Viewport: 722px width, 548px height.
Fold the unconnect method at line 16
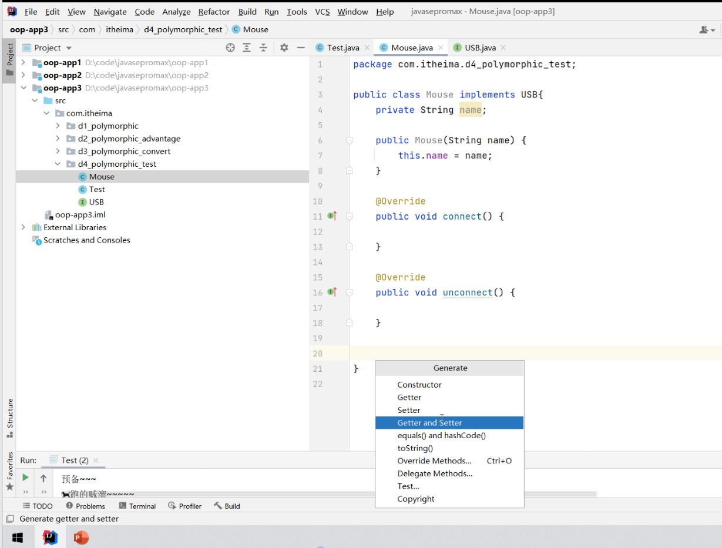tap(350, 292)
